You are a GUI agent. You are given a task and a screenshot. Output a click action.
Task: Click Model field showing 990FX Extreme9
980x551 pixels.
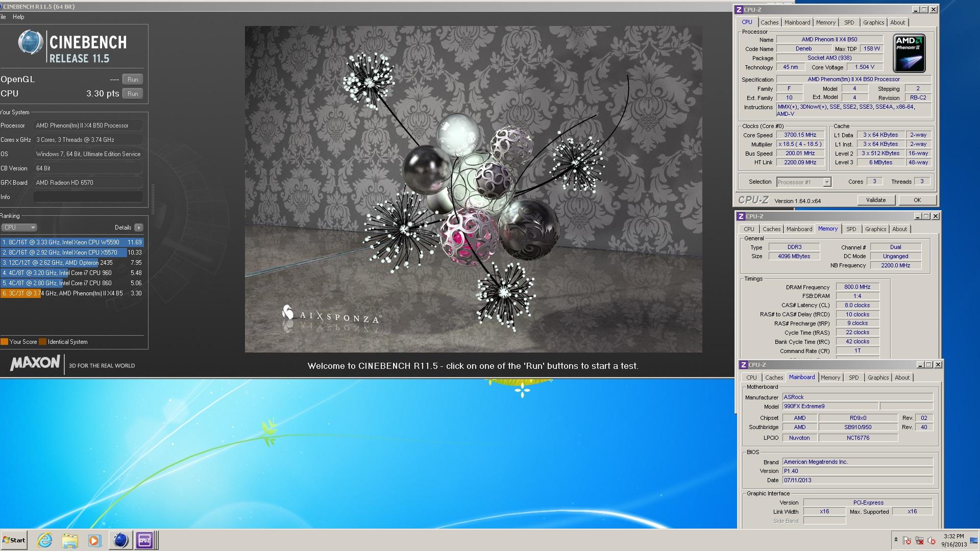(x=830, y=406)
